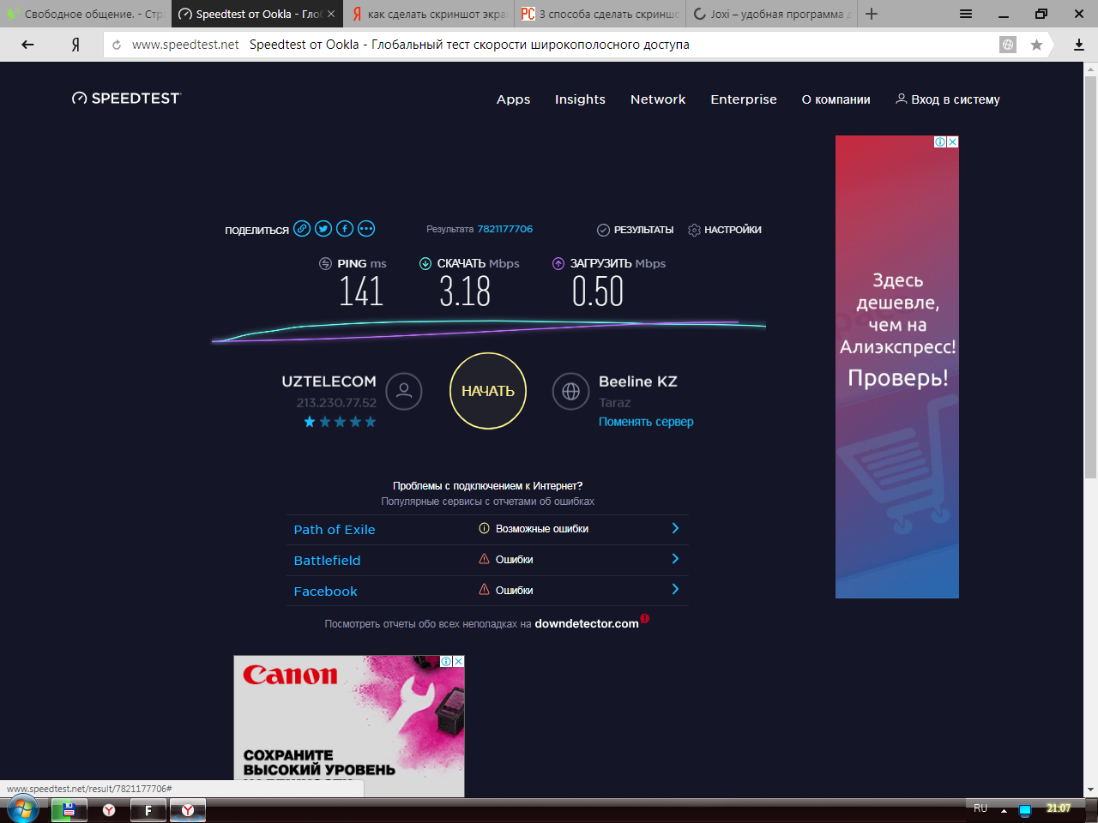Click the globe icon beside Beeline KZ
This screenshot has height=823, width=1098.
(x=570, y=392)
